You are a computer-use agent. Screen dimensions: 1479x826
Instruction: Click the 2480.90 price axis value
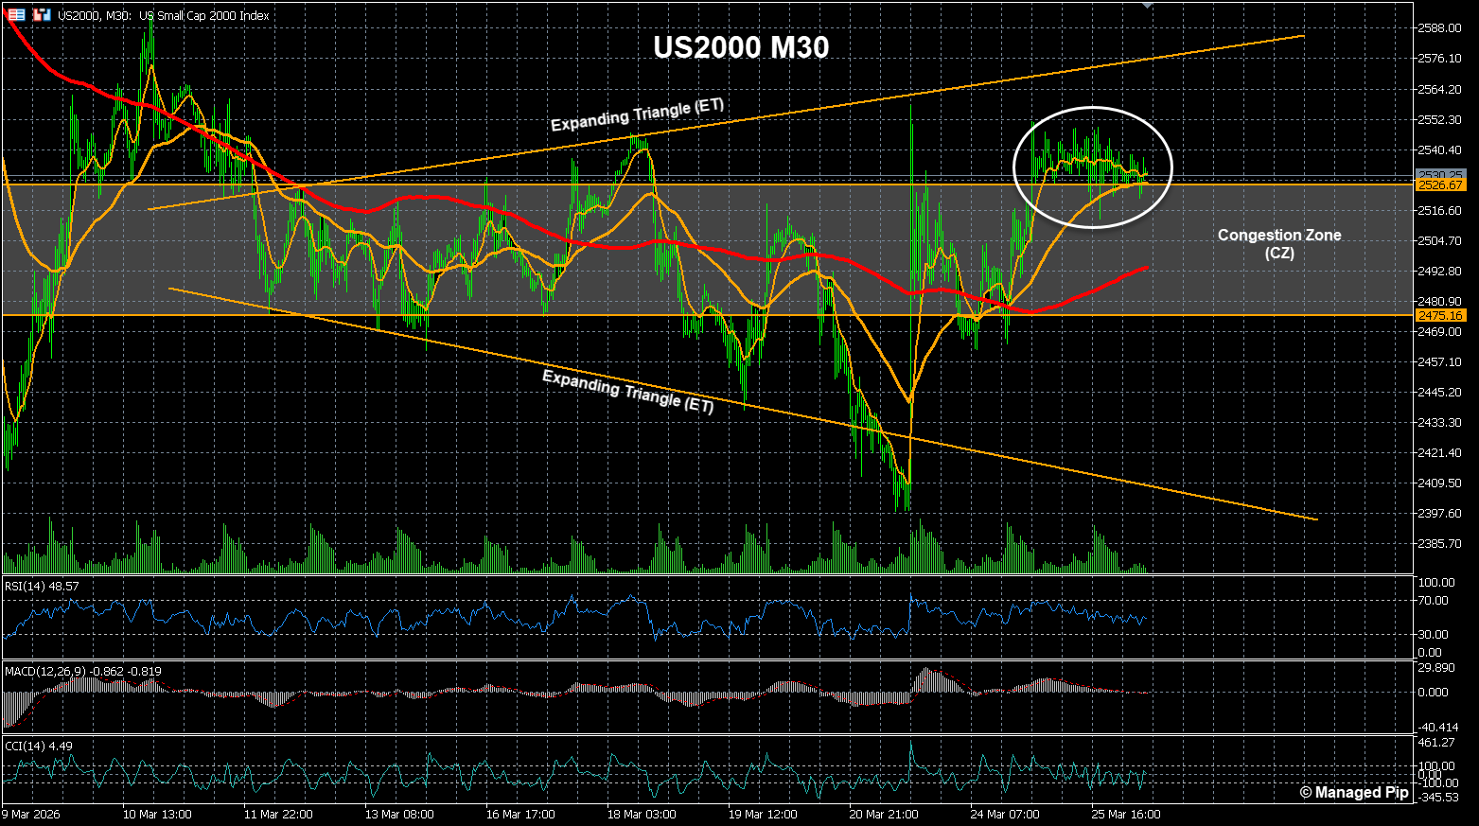point(1440,302)
